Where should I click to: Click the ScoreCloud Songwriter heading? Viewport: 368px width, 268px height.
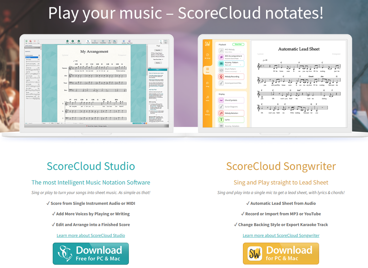[x=281, y=166]
